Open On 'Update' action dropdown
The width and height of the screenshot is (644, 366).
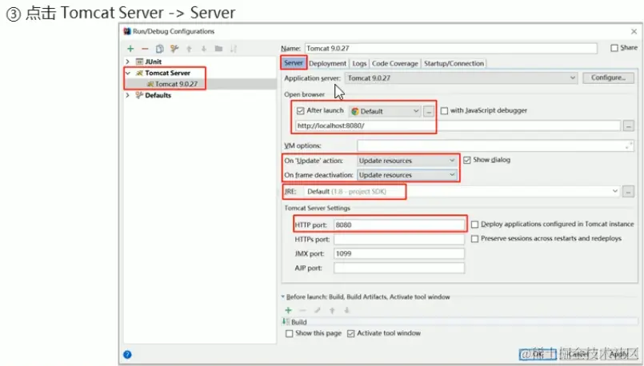pyautogui.click(x=406, y=161)
